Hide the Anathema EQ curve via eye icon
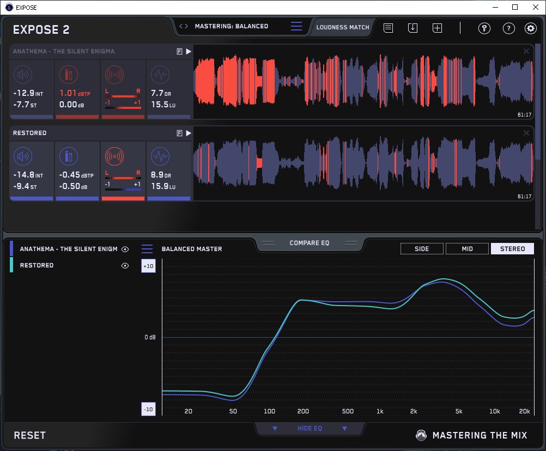 point(125,249)
